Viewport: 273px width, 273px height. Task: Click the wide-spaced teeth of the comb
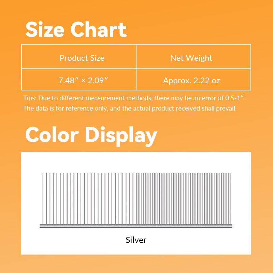(x=88, y=199)
